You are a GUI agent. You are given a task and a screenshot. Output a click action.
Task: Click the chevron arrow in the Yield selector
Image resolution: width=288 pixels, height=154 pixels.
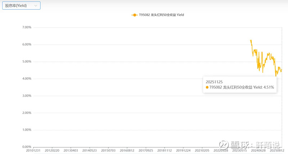pyautogui.click(x=36, y=6)
